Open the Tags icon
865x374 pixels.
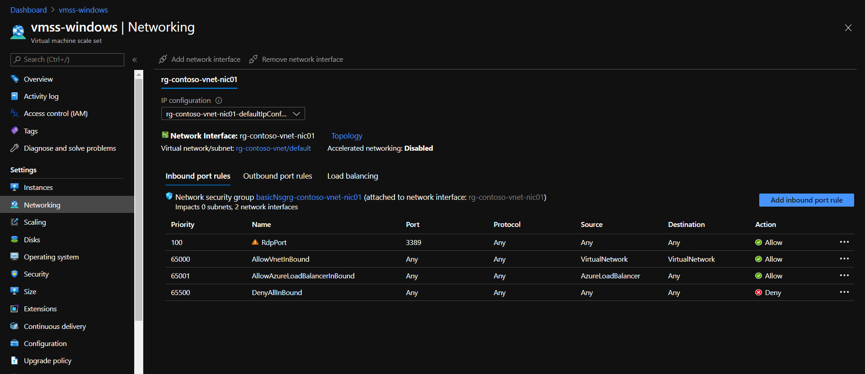pos(14,131)
